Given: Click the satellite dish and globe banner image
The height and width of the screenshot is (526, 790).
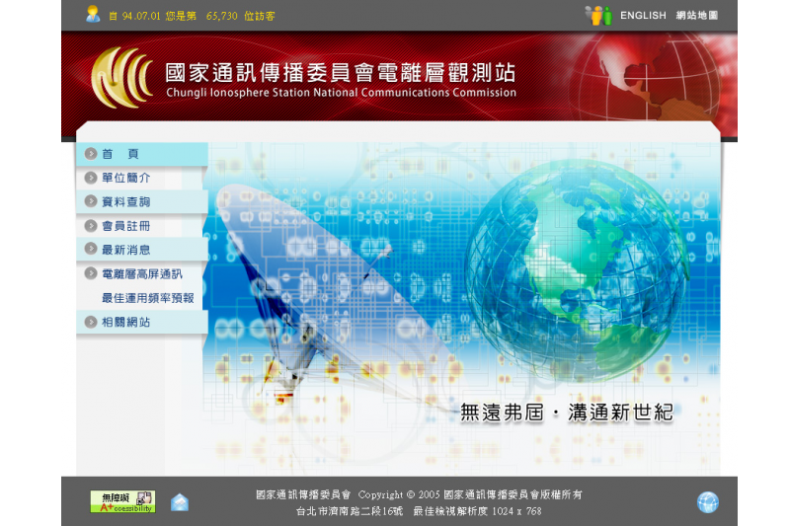Looking at the screenshot, I should click(461, 308).
